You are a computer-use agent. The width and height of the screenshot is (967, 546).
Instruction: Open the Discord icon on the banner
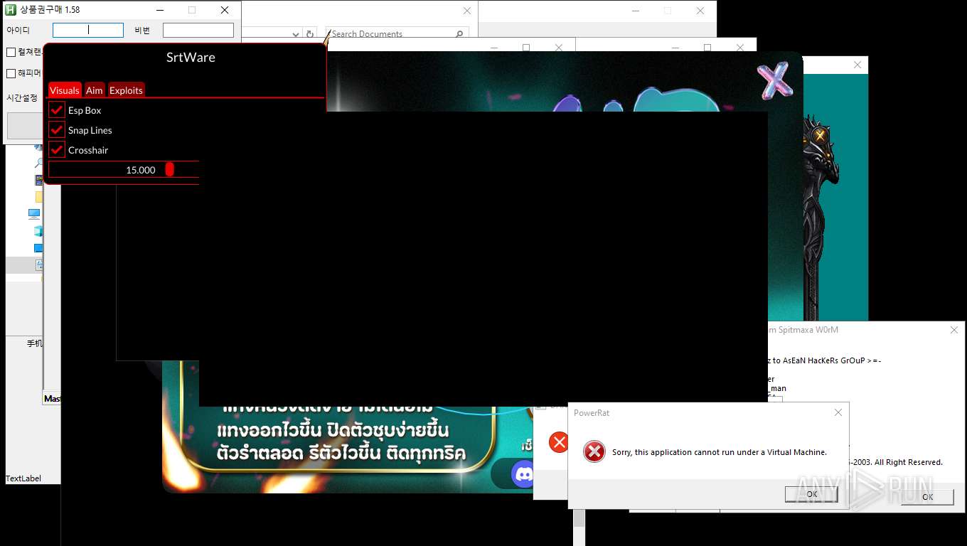pyautogui.click(x=525, y=473)
